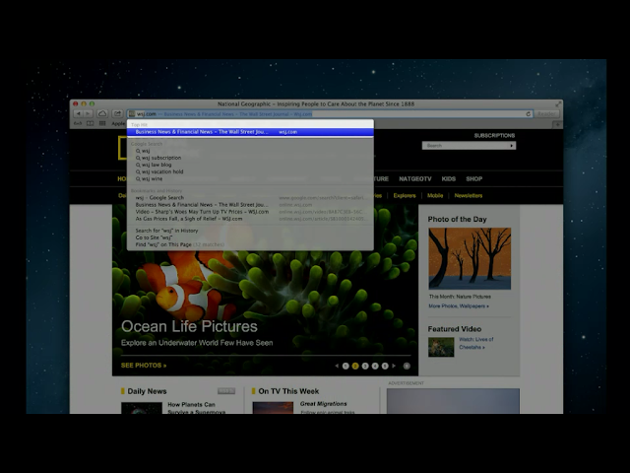The height and width of the screenshot is (473, 630).
Task: Click Watch: Lives of Cheetahs link
Action: pos(476,343)
